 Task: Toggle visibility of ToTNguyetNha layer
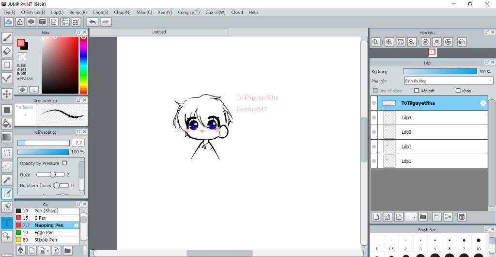(x=374, y=103)
